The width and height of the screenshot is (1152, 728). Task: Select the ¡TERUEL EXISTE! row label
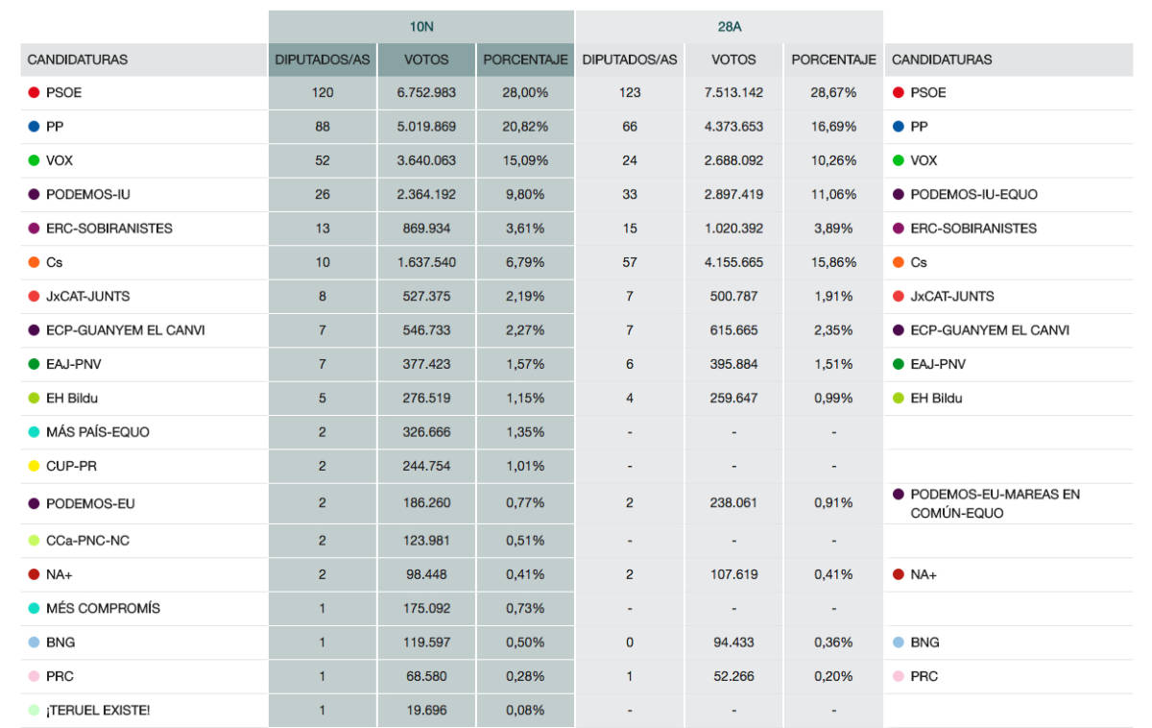pos(98,711)
